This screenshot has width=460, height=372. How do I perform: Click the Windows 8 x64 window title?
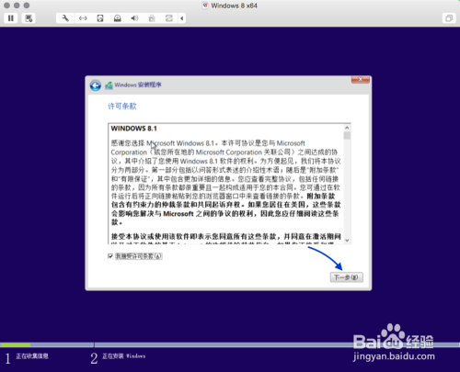(234, 6)
